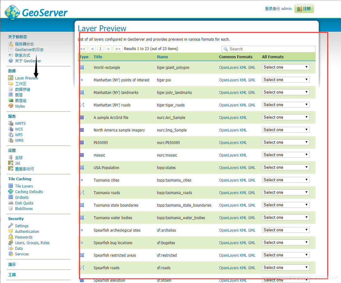Viewport: 341px width, 283px height.
Task: Sort layer table by Title column
Action: coord(98,57)
